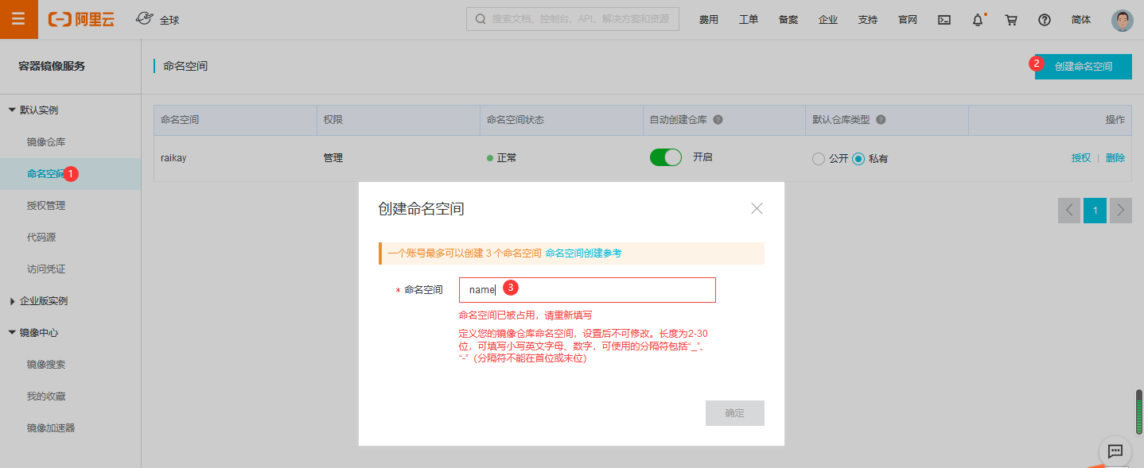Screen dimensions: 1144x468
Task: Open the 命名空间创建参考 link
Action: [583, 253]
